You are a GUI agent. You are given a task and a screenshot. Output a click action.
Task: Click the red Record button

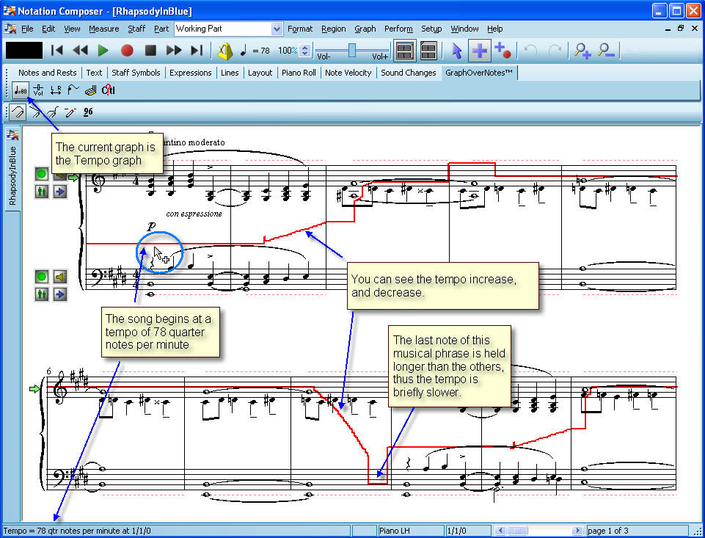tap(127, 51)
